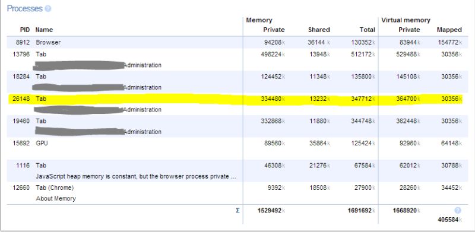Click the sigma sum symbol
The width and height of the screenshot is (475, 232).
click(x=237, y=211)
